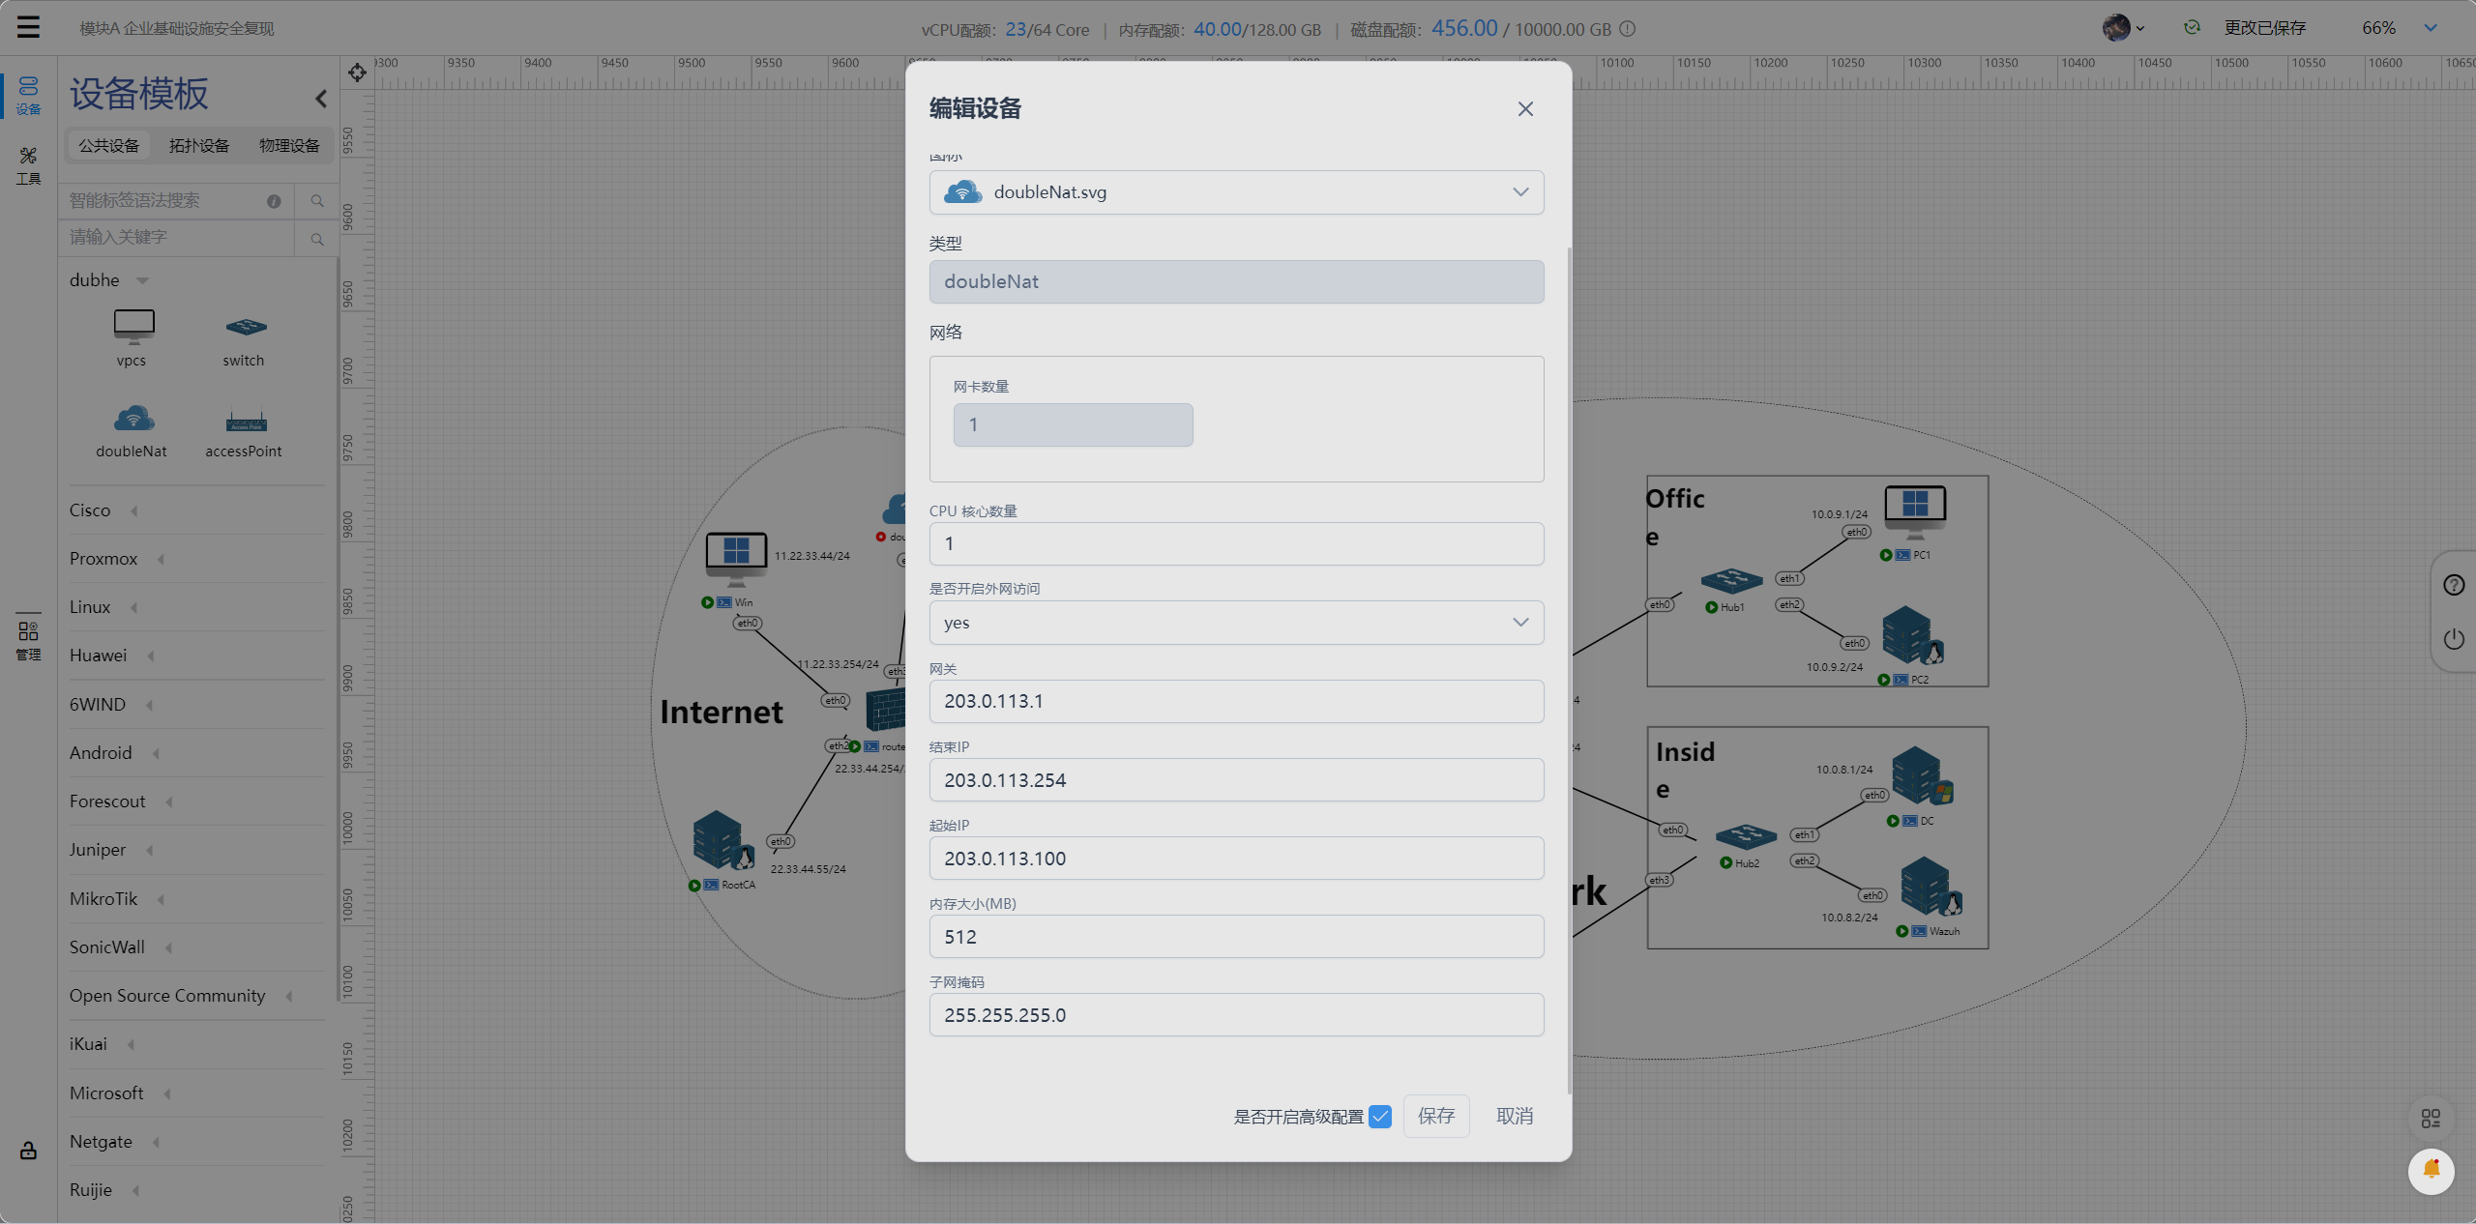The height and width of the screenshot is (1224, 2476).
Task: Click the canvas center crosshair icon
Action: click(x=357, y=73)
